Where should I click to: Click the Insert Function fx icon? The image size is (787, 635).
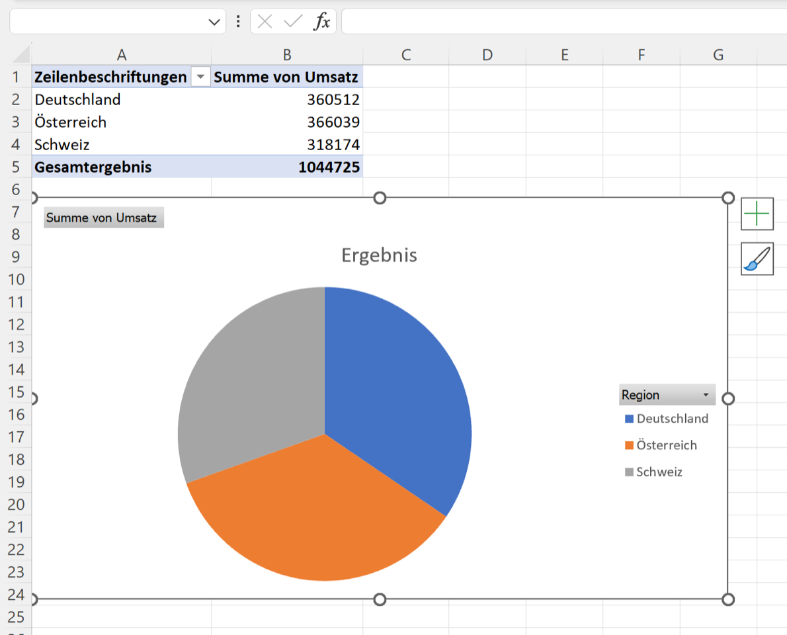(x=321, y=22)
